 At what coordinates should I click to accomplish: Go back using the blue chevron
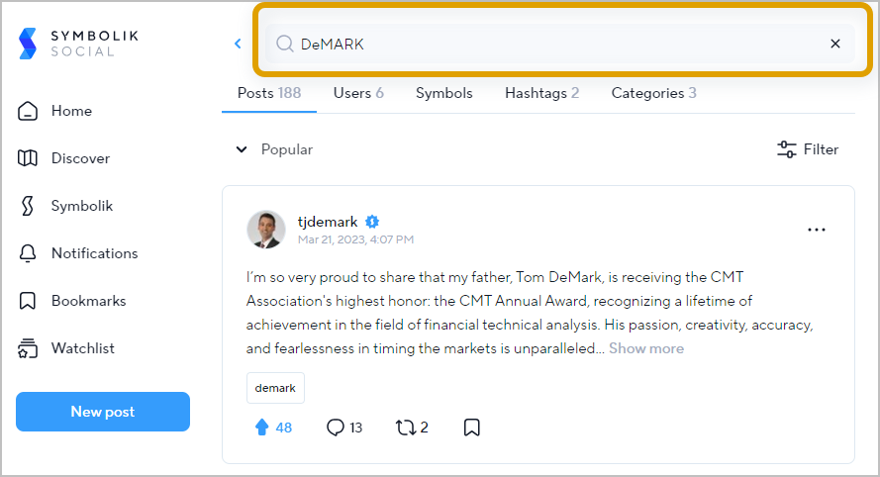tap(238, 44)
